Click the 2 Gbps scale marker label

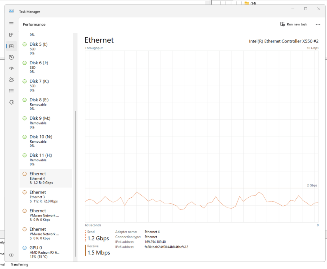(312, 185)
